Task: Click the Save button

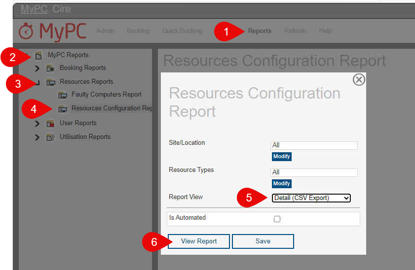Action: (263, 241)
